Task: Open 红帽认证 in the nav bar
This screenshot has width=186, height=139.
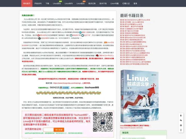Action: pos(126,3)
